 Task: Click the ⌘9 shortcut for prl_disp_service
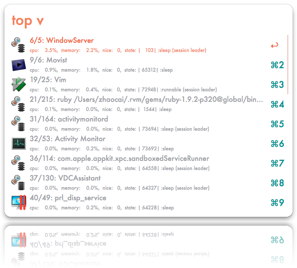pos(277,202)
